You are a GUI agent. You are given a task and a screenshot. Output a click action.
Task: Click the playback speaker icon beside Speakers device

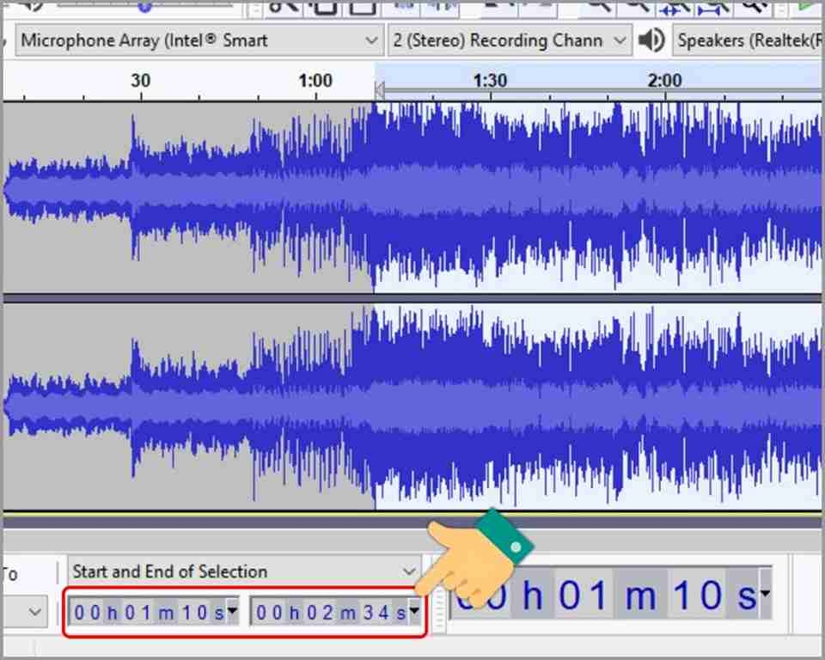tap(651, 40)
